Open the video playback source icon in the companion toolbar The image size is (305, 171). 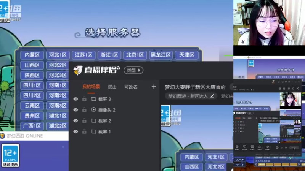tap(252, 147)
